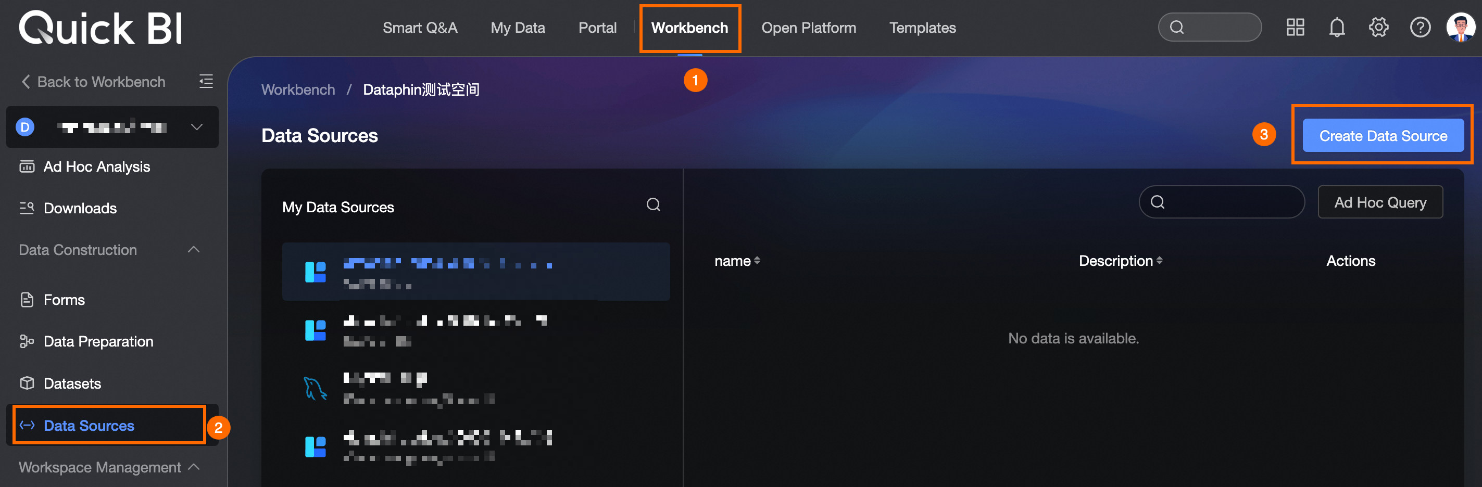Open the Downloads section icon
The width and height of the screenshot is (1482, 487).
(27, 208)
